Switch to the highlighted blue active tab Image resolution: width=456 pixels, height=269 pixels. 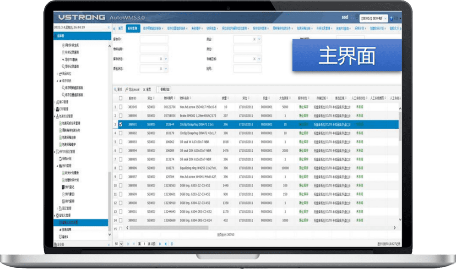tap(132, 28)
